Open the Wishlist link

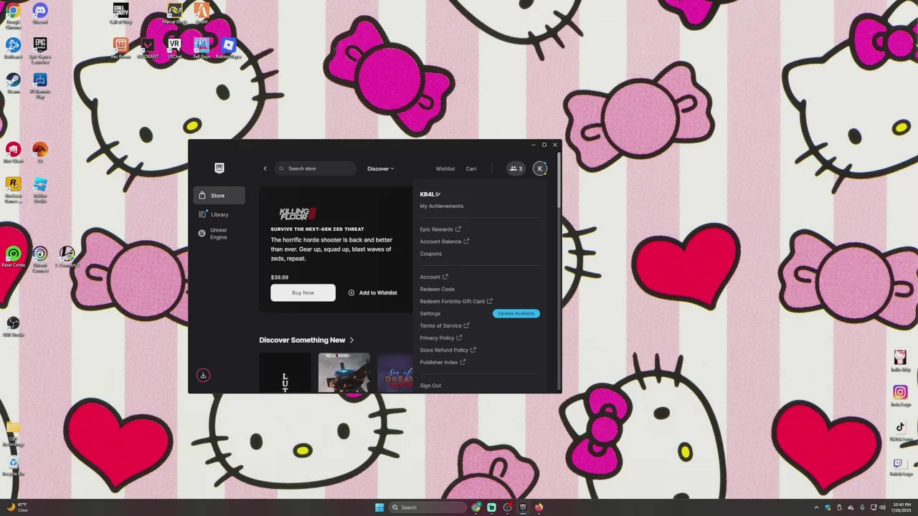coord(445,168)
